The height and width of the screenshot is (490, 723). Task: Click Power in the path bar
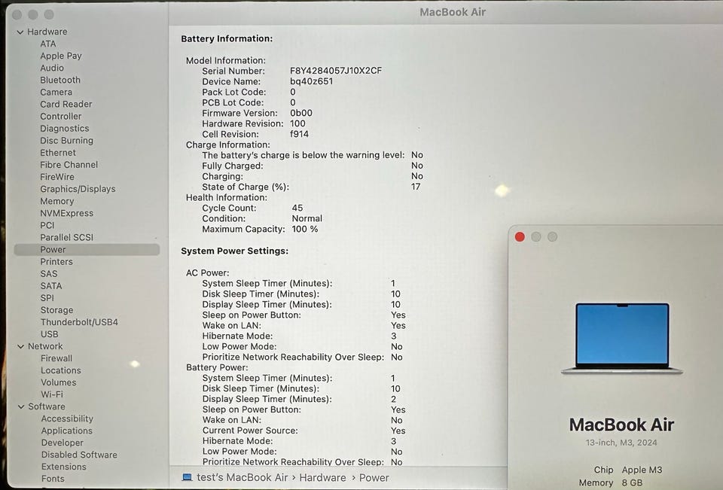(374, 477)
